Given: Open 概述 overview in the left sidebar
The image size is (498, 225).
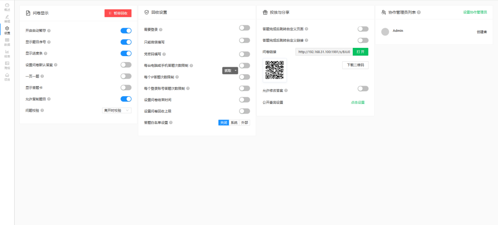Looking at the screenshot, I should click(7, 6).
